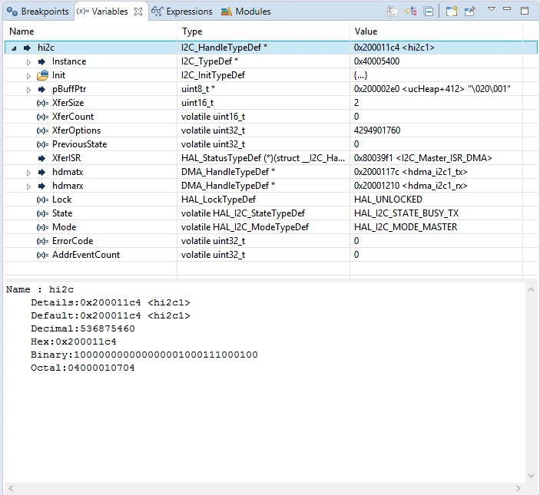540x495 pixels.
Task: Click the detail pane scroll down arrow
Action: (x=531, y=476)
